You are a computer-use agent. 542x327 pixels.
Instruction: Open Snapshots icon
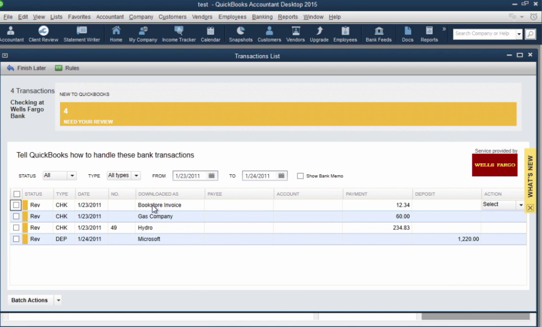coord(241,34)
